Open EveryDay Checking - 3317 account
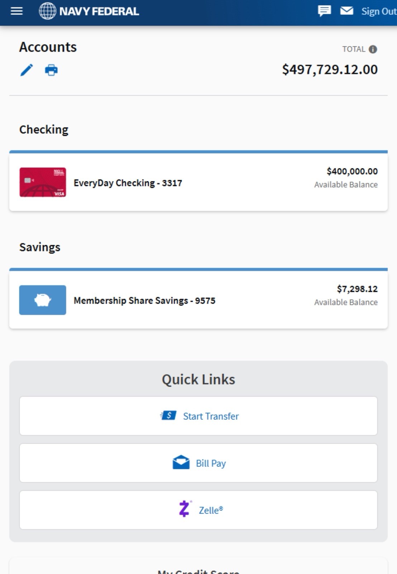The height and width of the screenshot is (574, 397). pyautogui.click(x=128, y=183)
